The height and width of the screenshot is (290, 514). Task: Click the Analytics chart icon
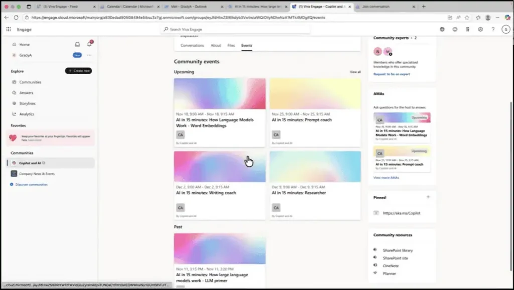[14, 114]
